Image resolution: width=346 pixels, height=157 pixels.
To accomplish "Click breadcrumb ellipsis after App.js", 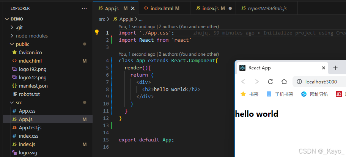I will [x=140, y=19].
